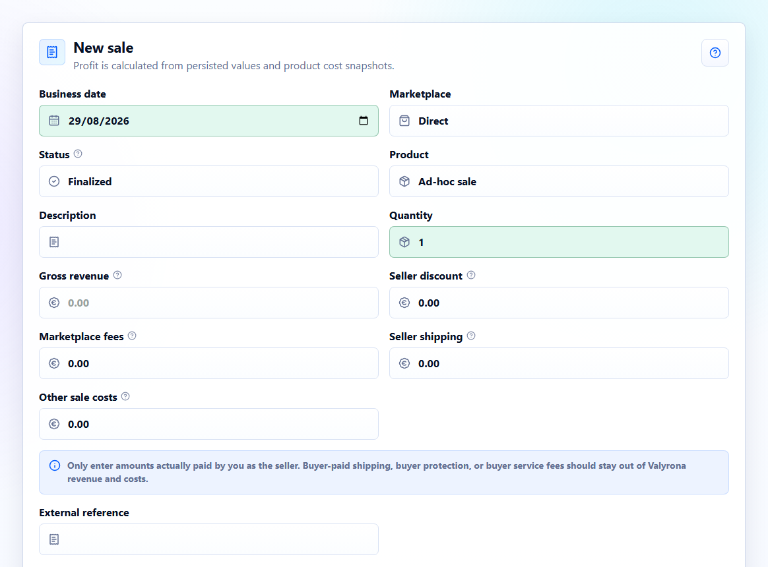Viewport: 768px width, 567px height.
Task: Open the Business date calendar picker
Action: 364,121
